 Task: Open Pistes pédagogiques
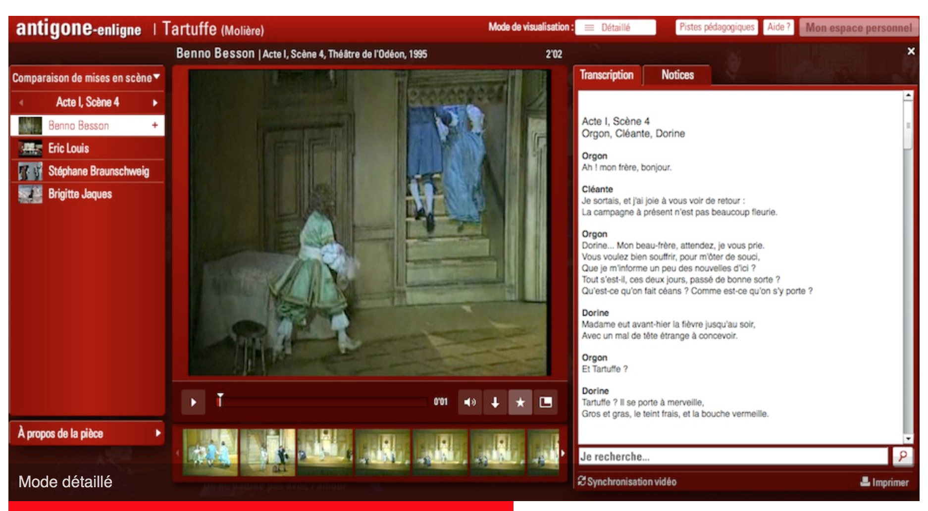tap(716, 27)
